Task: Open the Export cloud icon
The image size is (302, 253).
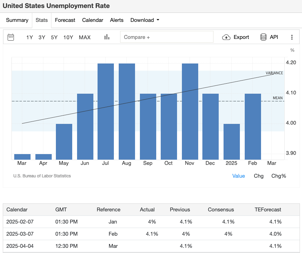Action: click(x=226, y=37)
